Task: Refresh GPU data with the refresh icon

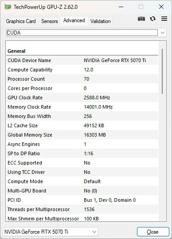Action: point(152,19)
